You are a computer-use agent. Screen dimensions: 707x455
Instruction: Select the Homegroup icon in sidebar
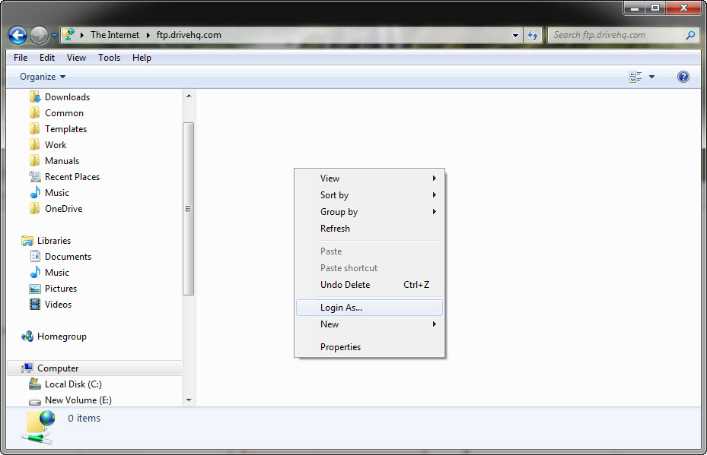point(27,337)
